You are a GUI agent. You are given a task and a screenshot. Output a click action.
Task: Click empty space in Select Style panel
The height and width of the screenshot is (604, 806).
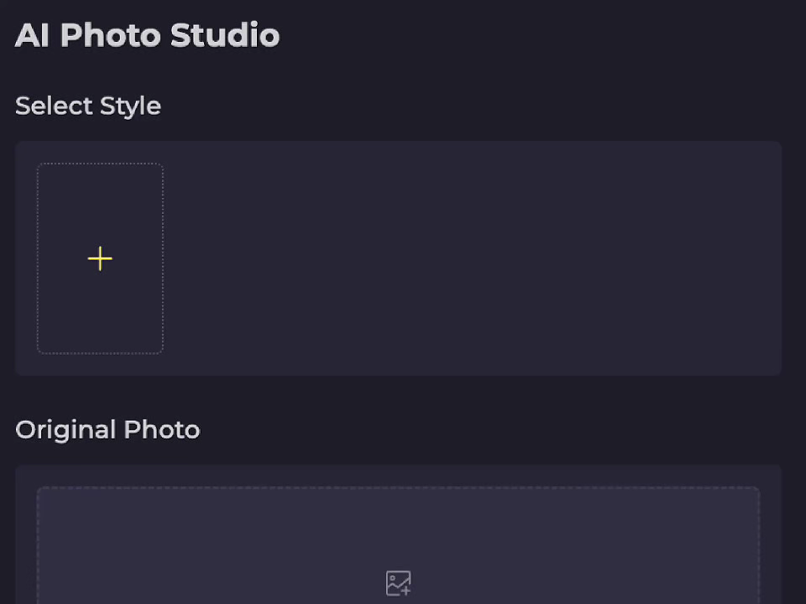(470, 258)
